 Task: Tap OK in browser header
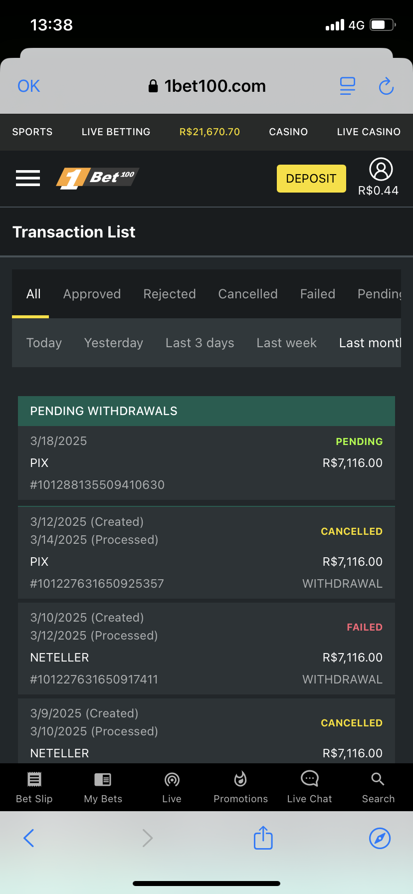pos(28,86)
